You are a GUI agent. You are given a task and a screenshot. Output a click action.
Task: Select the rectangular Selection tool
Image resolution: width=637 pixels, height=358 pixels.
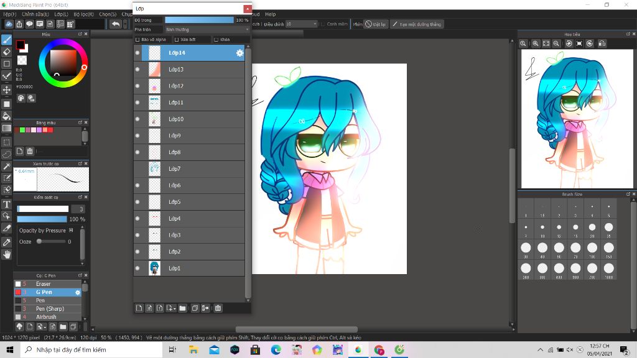pos(6,142)
